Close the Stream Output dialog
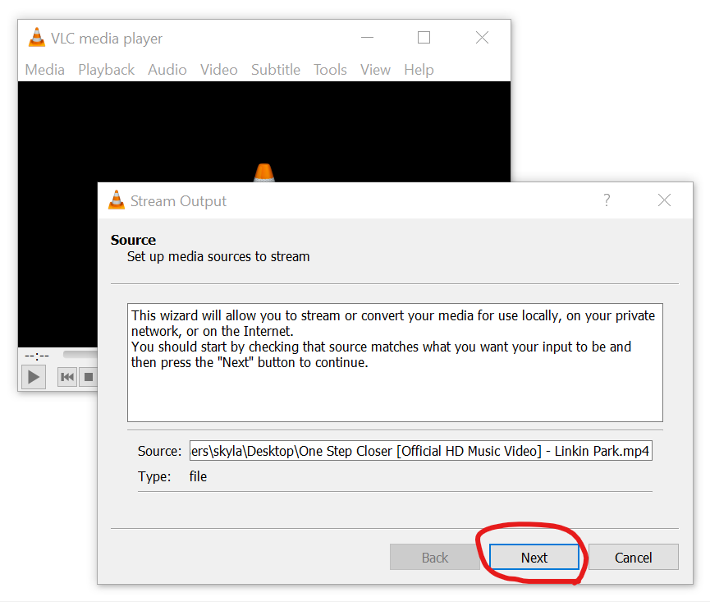The image size is (710, 602). tap(664, 200)
